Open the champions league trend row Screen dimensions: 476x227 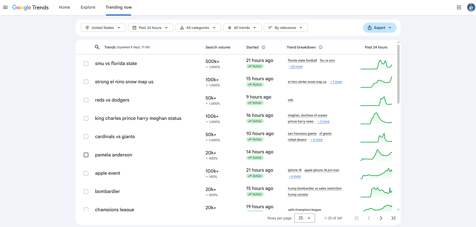(x=114, y=209)
